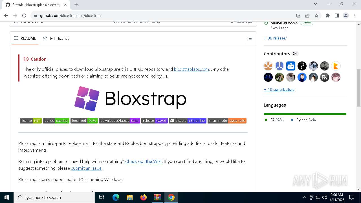Click the C# 99.8% language entry
The height and width of the screenshot is (203, 361).
[x=274, y=120]
